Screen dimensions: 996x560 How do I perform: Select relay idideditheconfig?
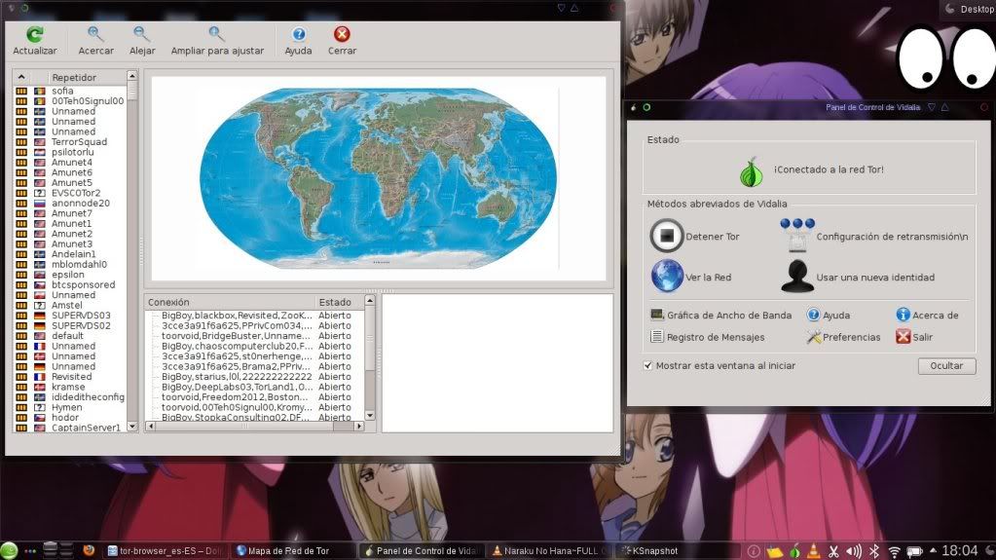[x=88, y=396]
